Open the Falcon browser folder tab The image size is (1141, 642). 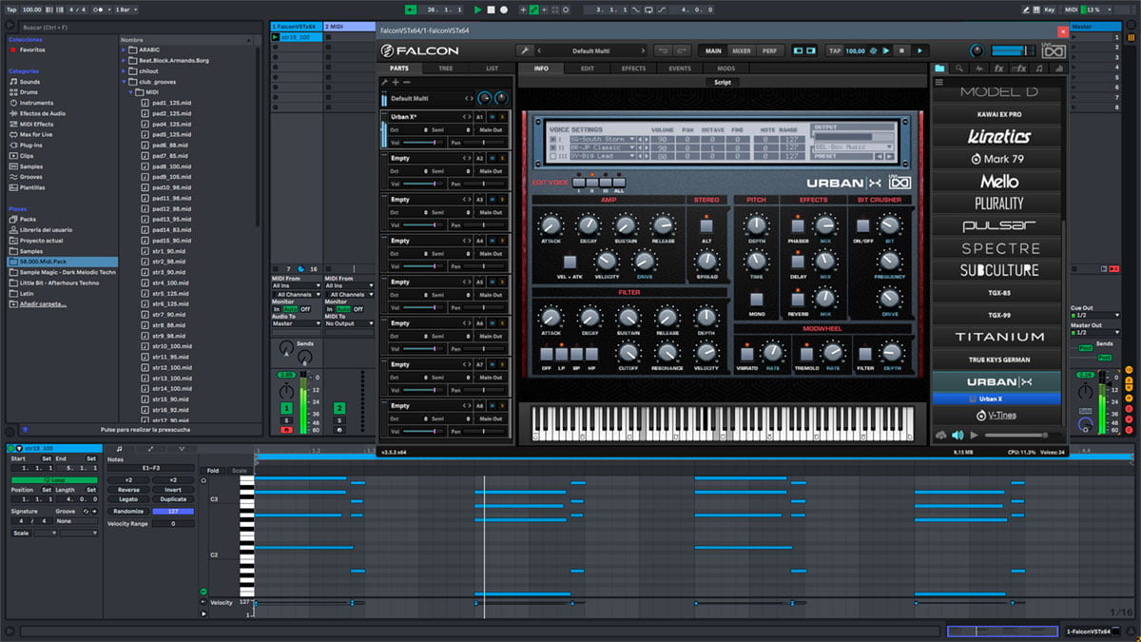[939, 68]
